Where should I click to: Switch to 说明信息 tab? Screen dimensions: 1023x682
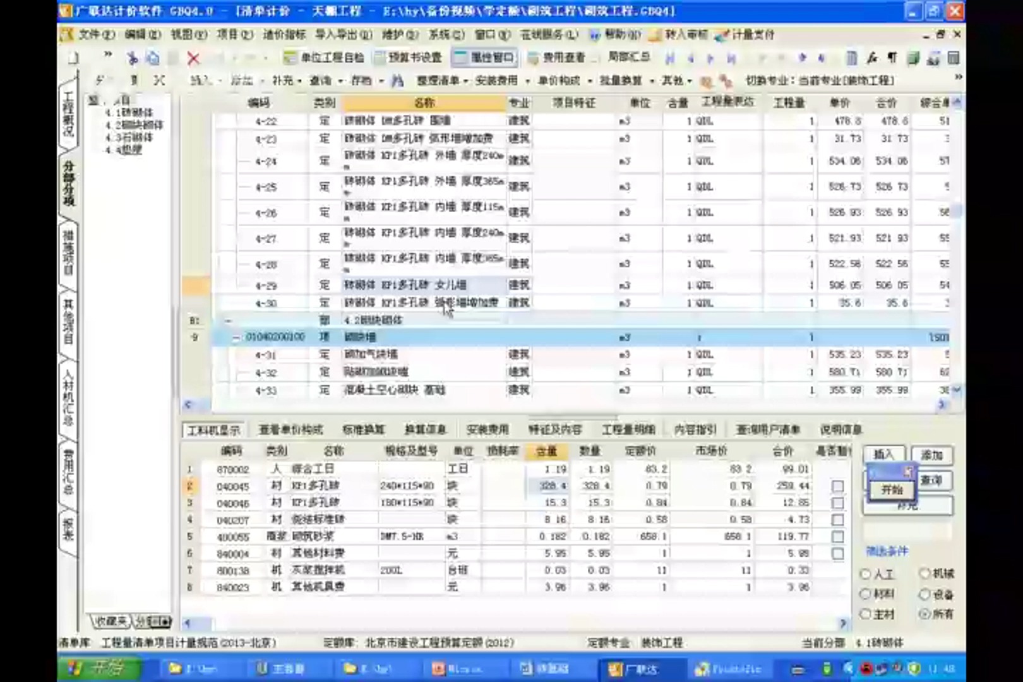pos(841,430)
